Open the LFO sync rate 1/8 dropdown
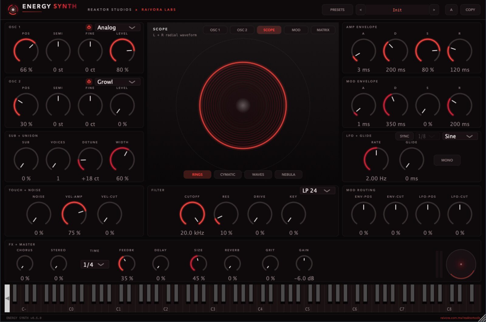 [x=427, y=136]
